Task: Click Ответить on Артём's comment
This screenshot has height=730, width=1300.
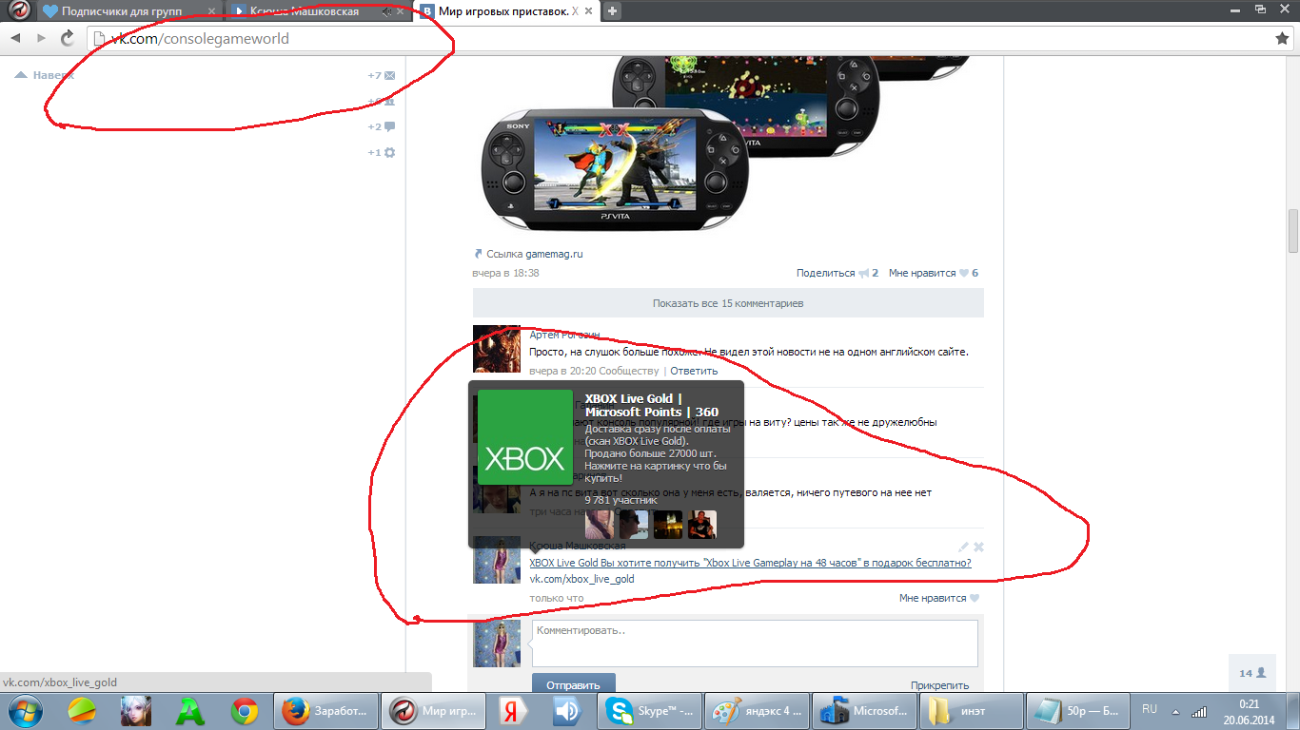Action: tap(694, 371)
